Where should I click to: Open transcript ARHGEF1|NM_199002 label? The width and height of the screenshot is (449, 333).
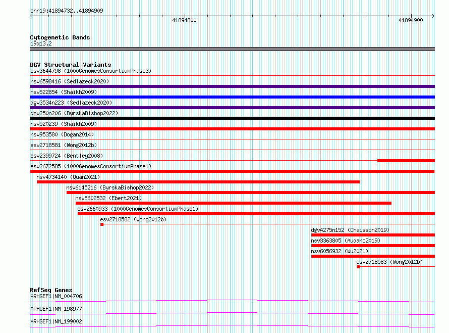[x=56, y=321]
